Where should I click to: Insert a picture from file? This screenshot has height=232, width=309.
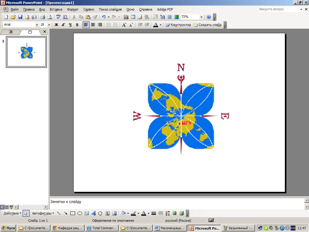coord(114,213)
